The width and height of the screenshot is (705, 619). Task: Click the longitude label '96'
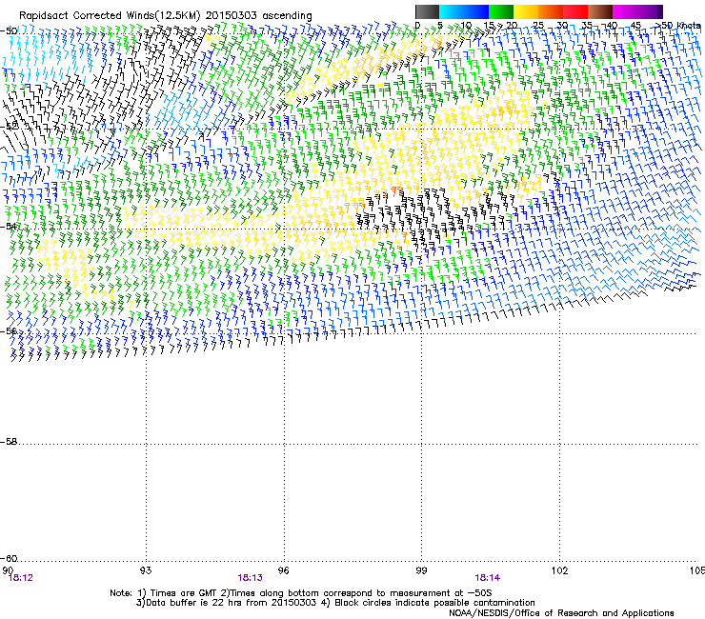pyautogui.click(x=283, y=570)
